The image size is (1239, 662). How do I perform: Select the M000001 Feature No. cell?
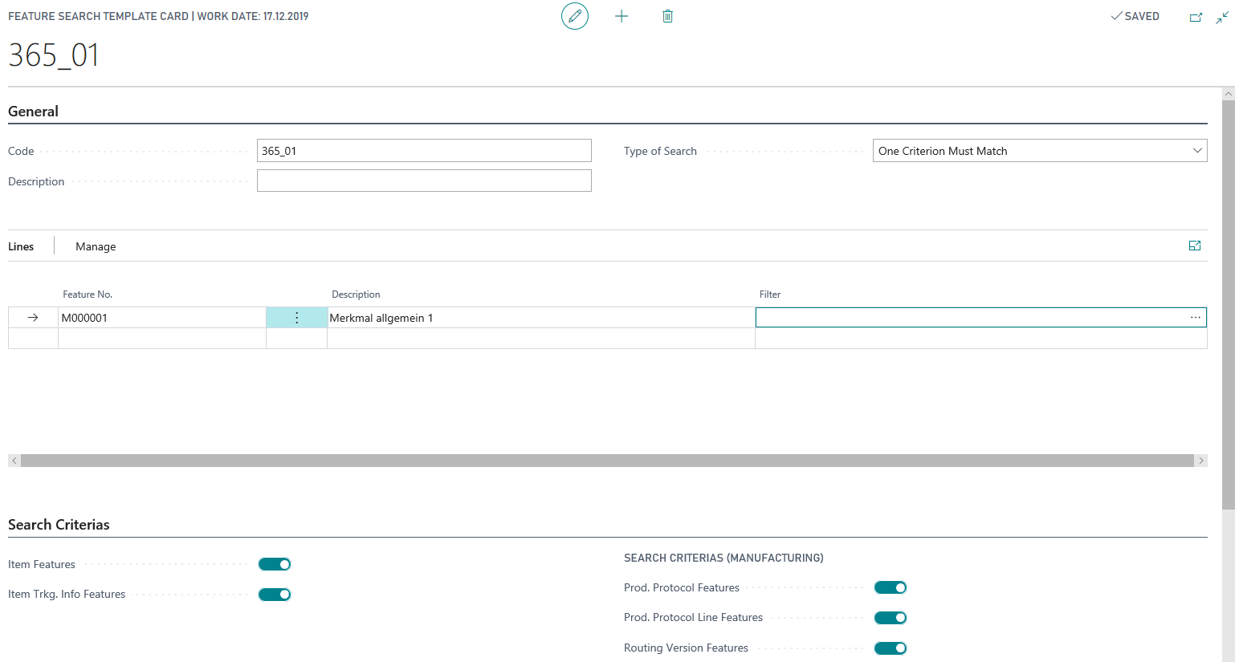tap(162, 318)
